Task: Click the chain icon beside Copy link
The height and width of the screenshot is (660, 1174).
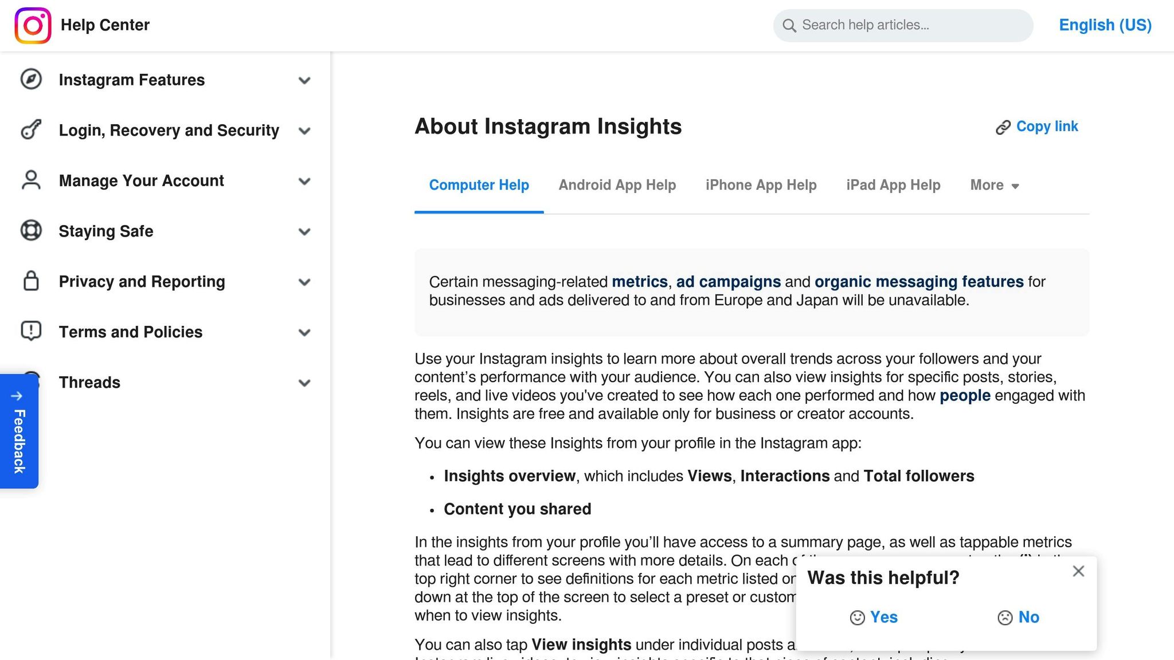Action: pyautogui.click(x=1003, y=127)
